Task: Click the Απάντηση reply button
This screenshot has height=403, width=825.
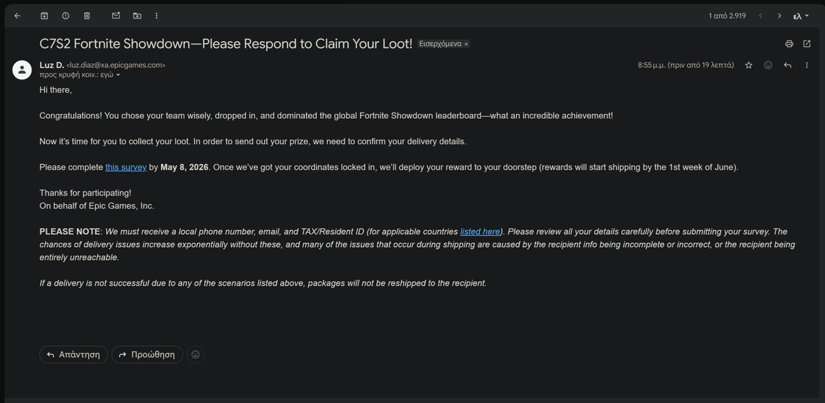Action: pyautogui.click(x=74, y=354)
